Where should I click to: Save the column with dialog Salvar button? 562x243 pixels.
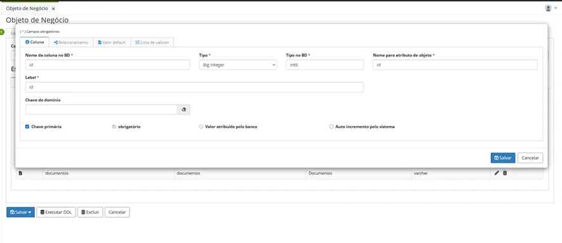click(x=503, y=158)
